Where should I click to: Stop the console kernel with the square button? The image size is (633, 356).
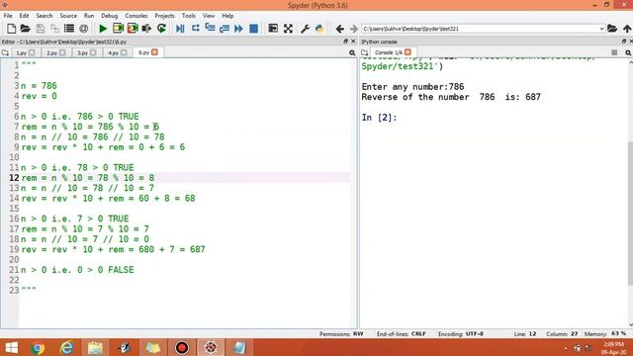tap(614, 52)
